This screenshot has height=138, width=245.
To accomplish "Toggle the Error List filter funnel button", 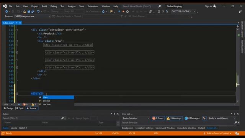I will (x=204, y=118).
